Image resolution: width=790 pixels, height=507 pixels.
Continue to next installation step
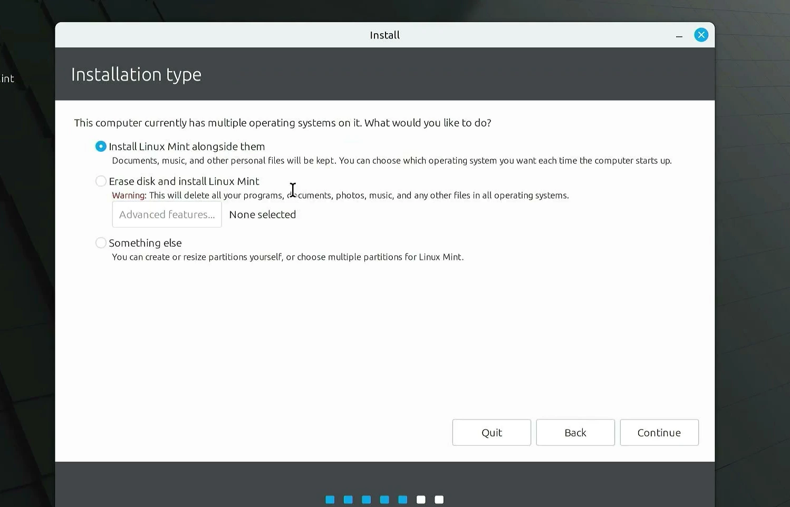click(x=659, y=433)
